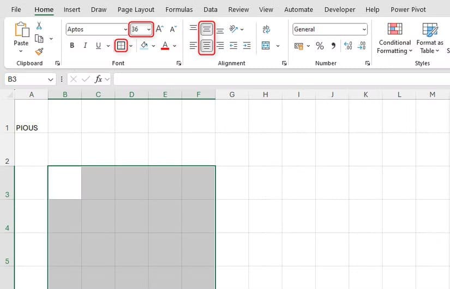Click the Copy icon

pyautogui.click(x=39, y=39)
